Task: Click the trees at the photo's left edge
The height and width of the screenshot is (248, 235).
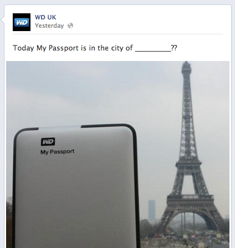Action: 9,222
